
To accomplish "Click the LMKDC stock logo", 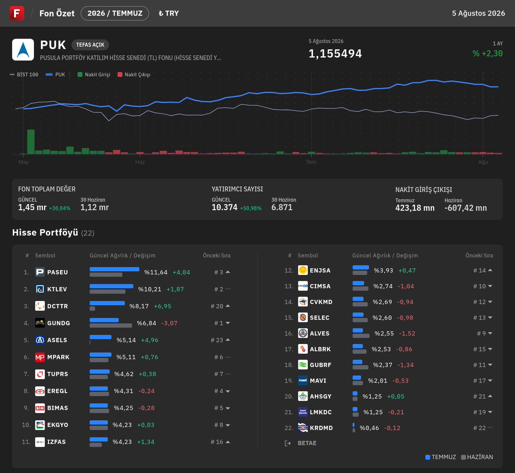I will click(303, 412).
